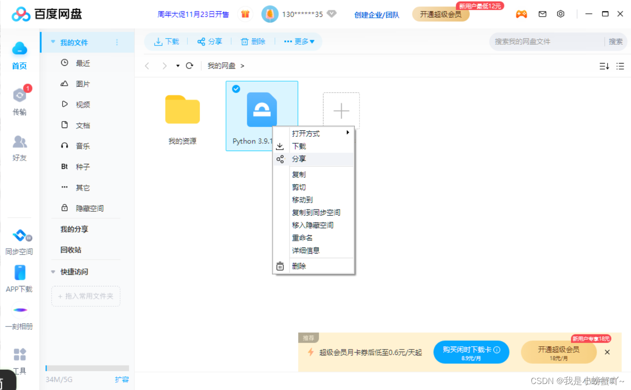Click the toolbar 分享 button
Viewport: 631px width, 390px height.
[209, 41]
